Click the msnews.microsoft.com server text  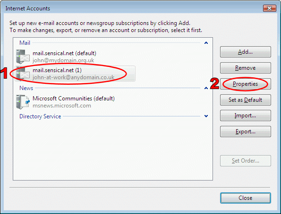[x=62, y=106]
